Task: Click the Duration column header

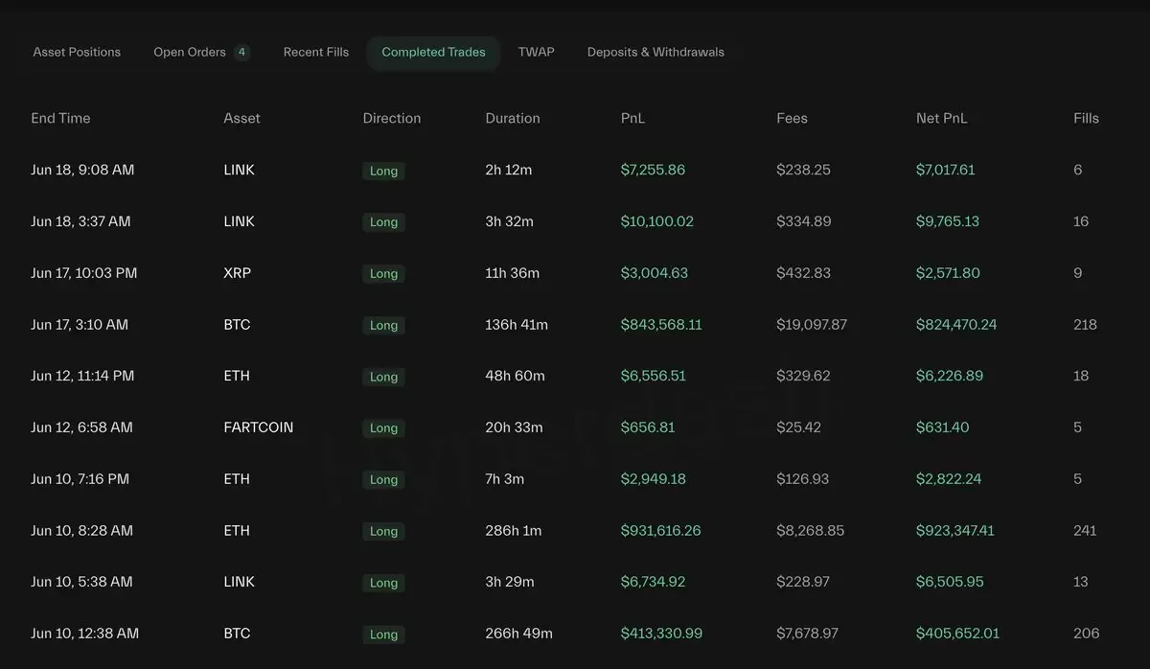Action: [x=513, y=118]
